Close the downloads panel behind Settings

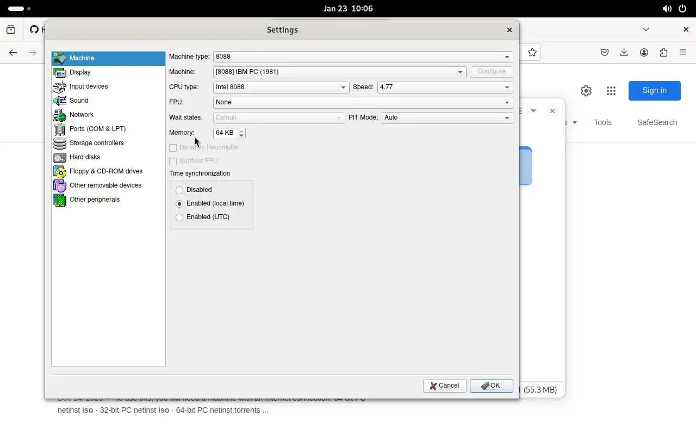[x=552, y=111]
